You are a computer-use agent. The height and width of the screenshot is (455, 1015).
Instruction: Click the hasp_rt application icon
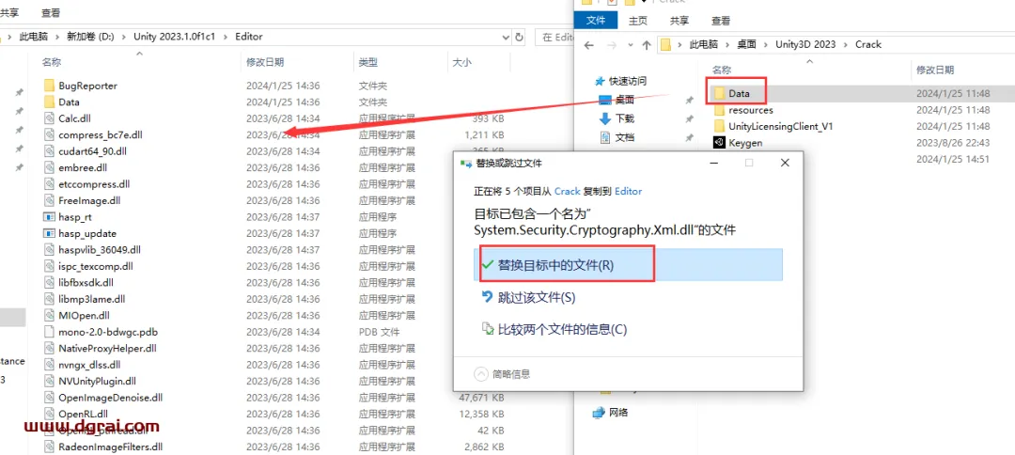click(50, 217)
